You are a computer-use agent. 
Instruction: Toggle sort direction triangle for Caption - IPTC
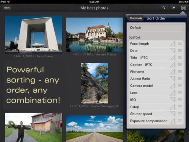(172, 64)
